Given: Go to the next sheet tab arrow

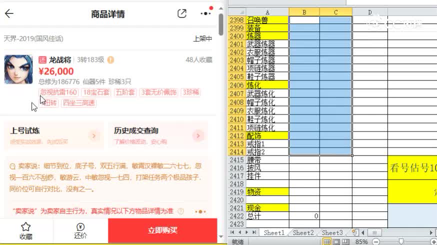Looking at the screenshot, I should point(246,232).
